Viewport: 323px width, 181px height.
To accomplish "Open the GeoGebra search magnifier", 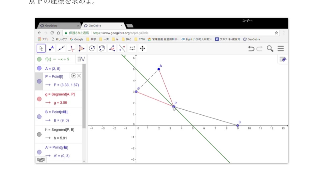I will pos(270,49).
